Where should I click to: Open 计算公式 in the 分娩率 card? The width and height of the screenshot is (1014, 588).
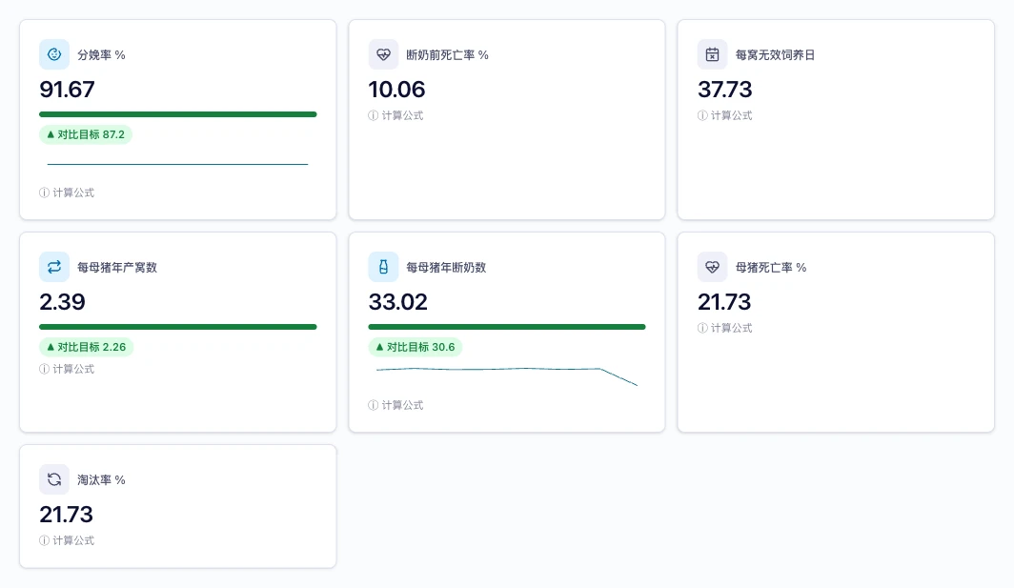point(67,193)
